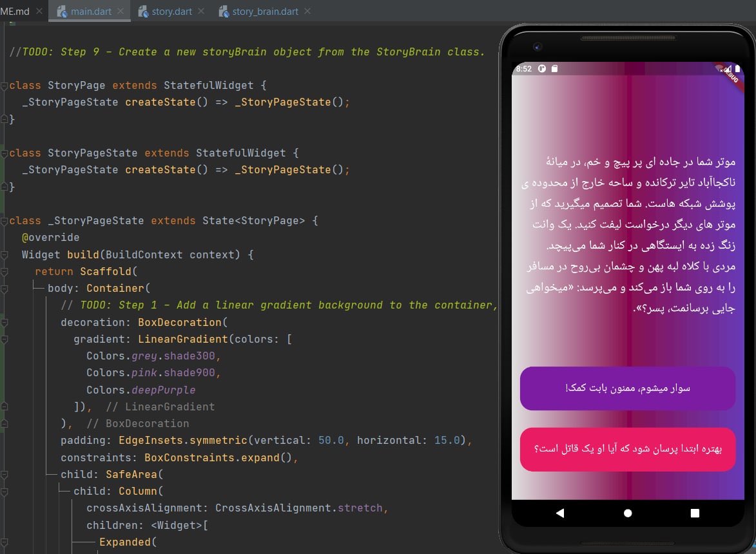Screen dimensions: 756x554
Task: Fold the 'body: Container(' block
Action: 4,289
